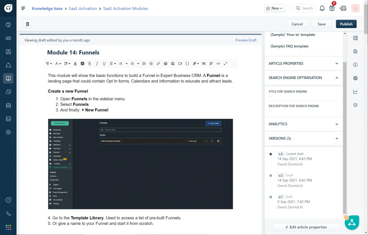Publish the article
The width and height of the screenshot is (368, 235).
346,24
